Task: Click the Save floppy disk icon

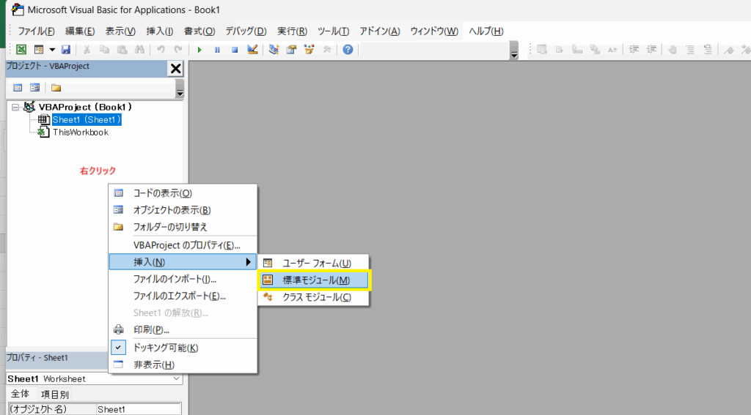Action: pos(66,49)
